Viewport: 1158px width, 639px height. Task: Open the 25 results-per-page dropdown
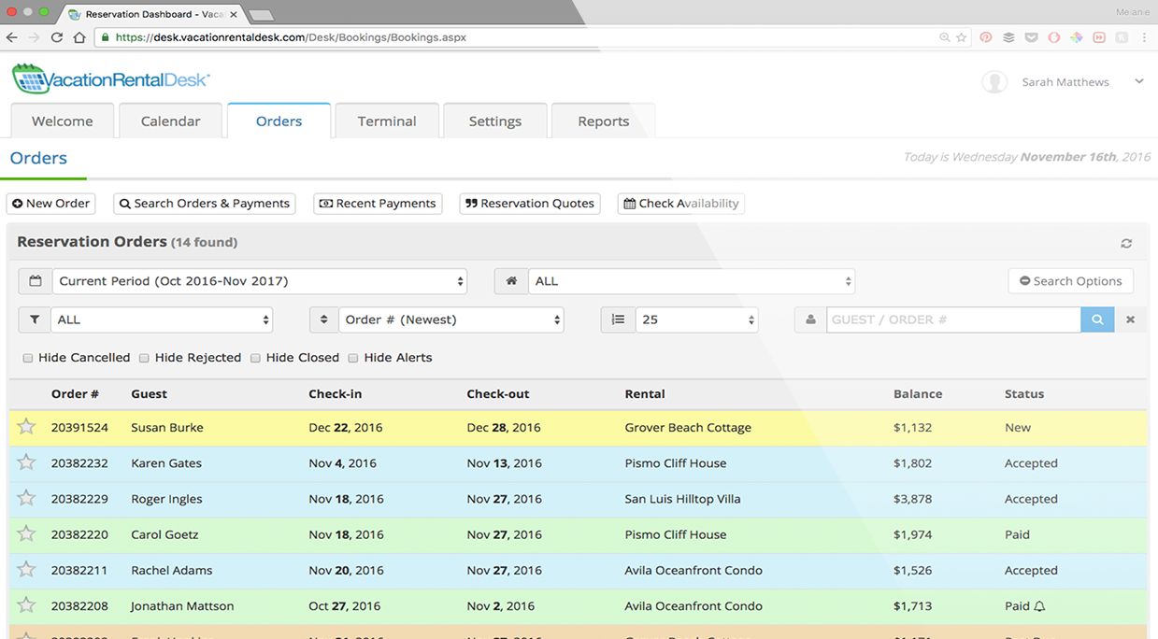tap(697, 319)
